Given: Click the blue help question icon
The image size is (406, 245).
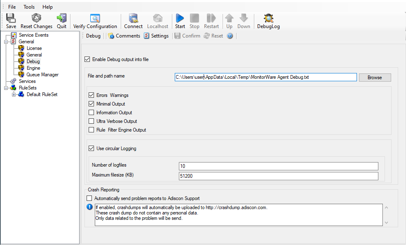Looking at the screenshot, I should [230, 36].
